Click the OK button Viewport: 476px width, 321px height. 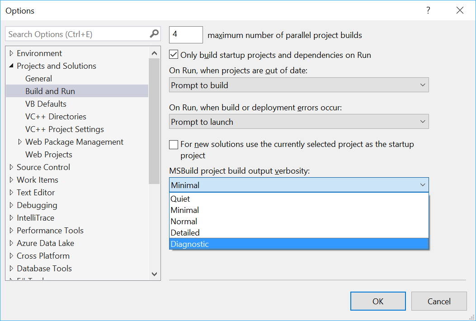pos(378,301)
